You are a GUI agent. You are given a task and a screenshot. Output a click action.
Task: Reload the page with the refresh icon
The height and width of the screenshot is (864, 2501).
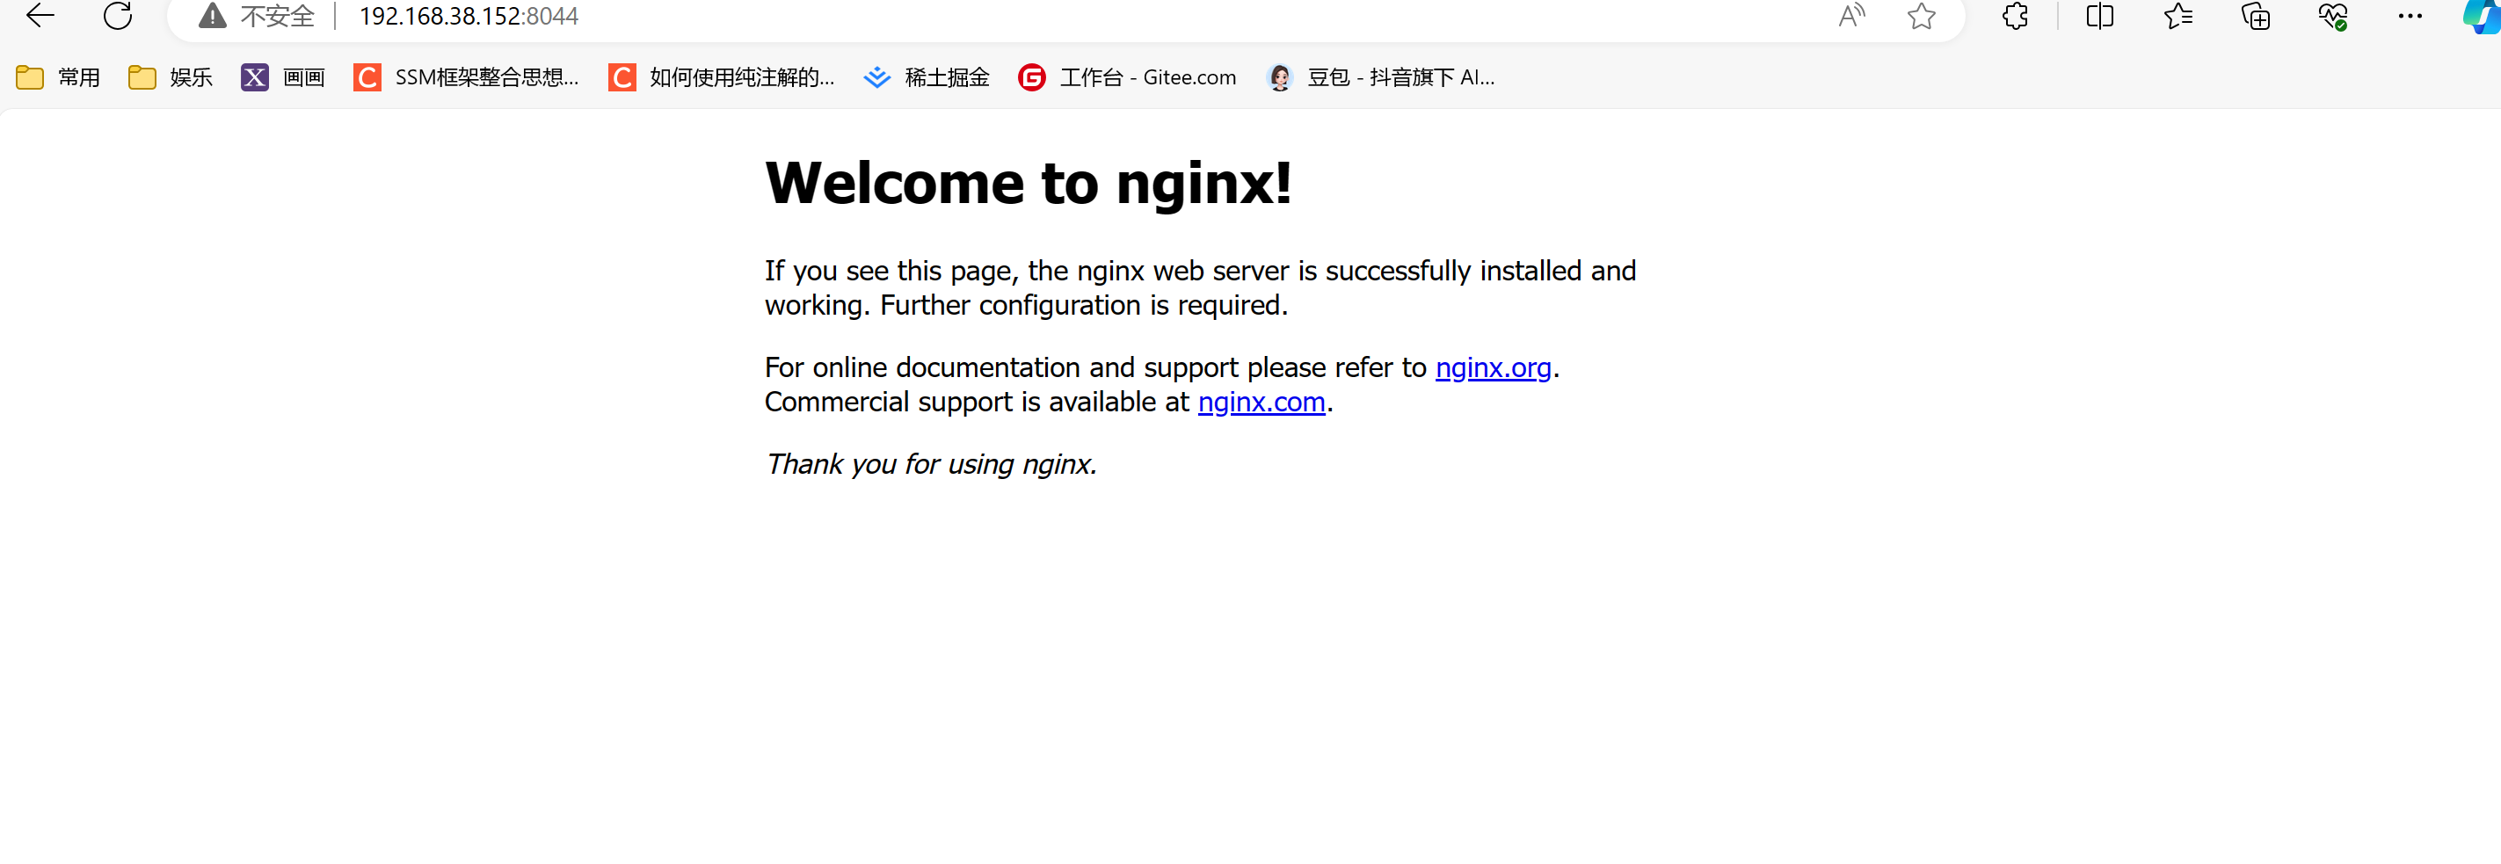click(x=118, y=16)
